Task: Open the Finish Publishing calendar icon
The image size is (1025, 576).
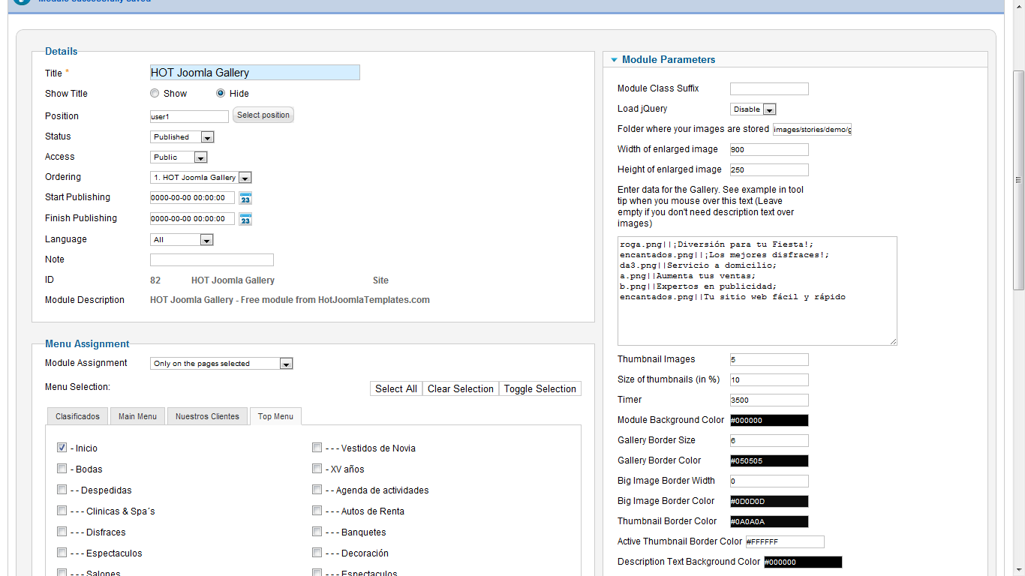Action: pyautogui.click(x=245, y=219)
